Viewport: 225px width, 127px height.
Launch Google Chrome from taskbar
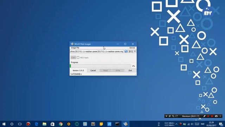[61, 124]
